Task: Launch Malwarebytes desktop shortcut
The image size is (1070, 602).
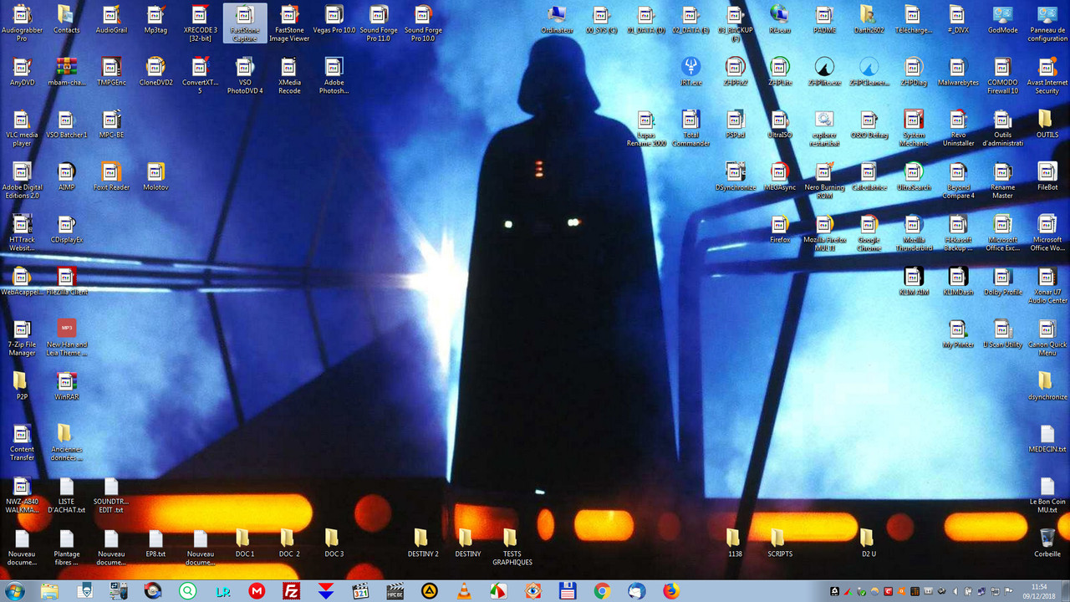Action: pyautogui.click(x=958, y=72)
